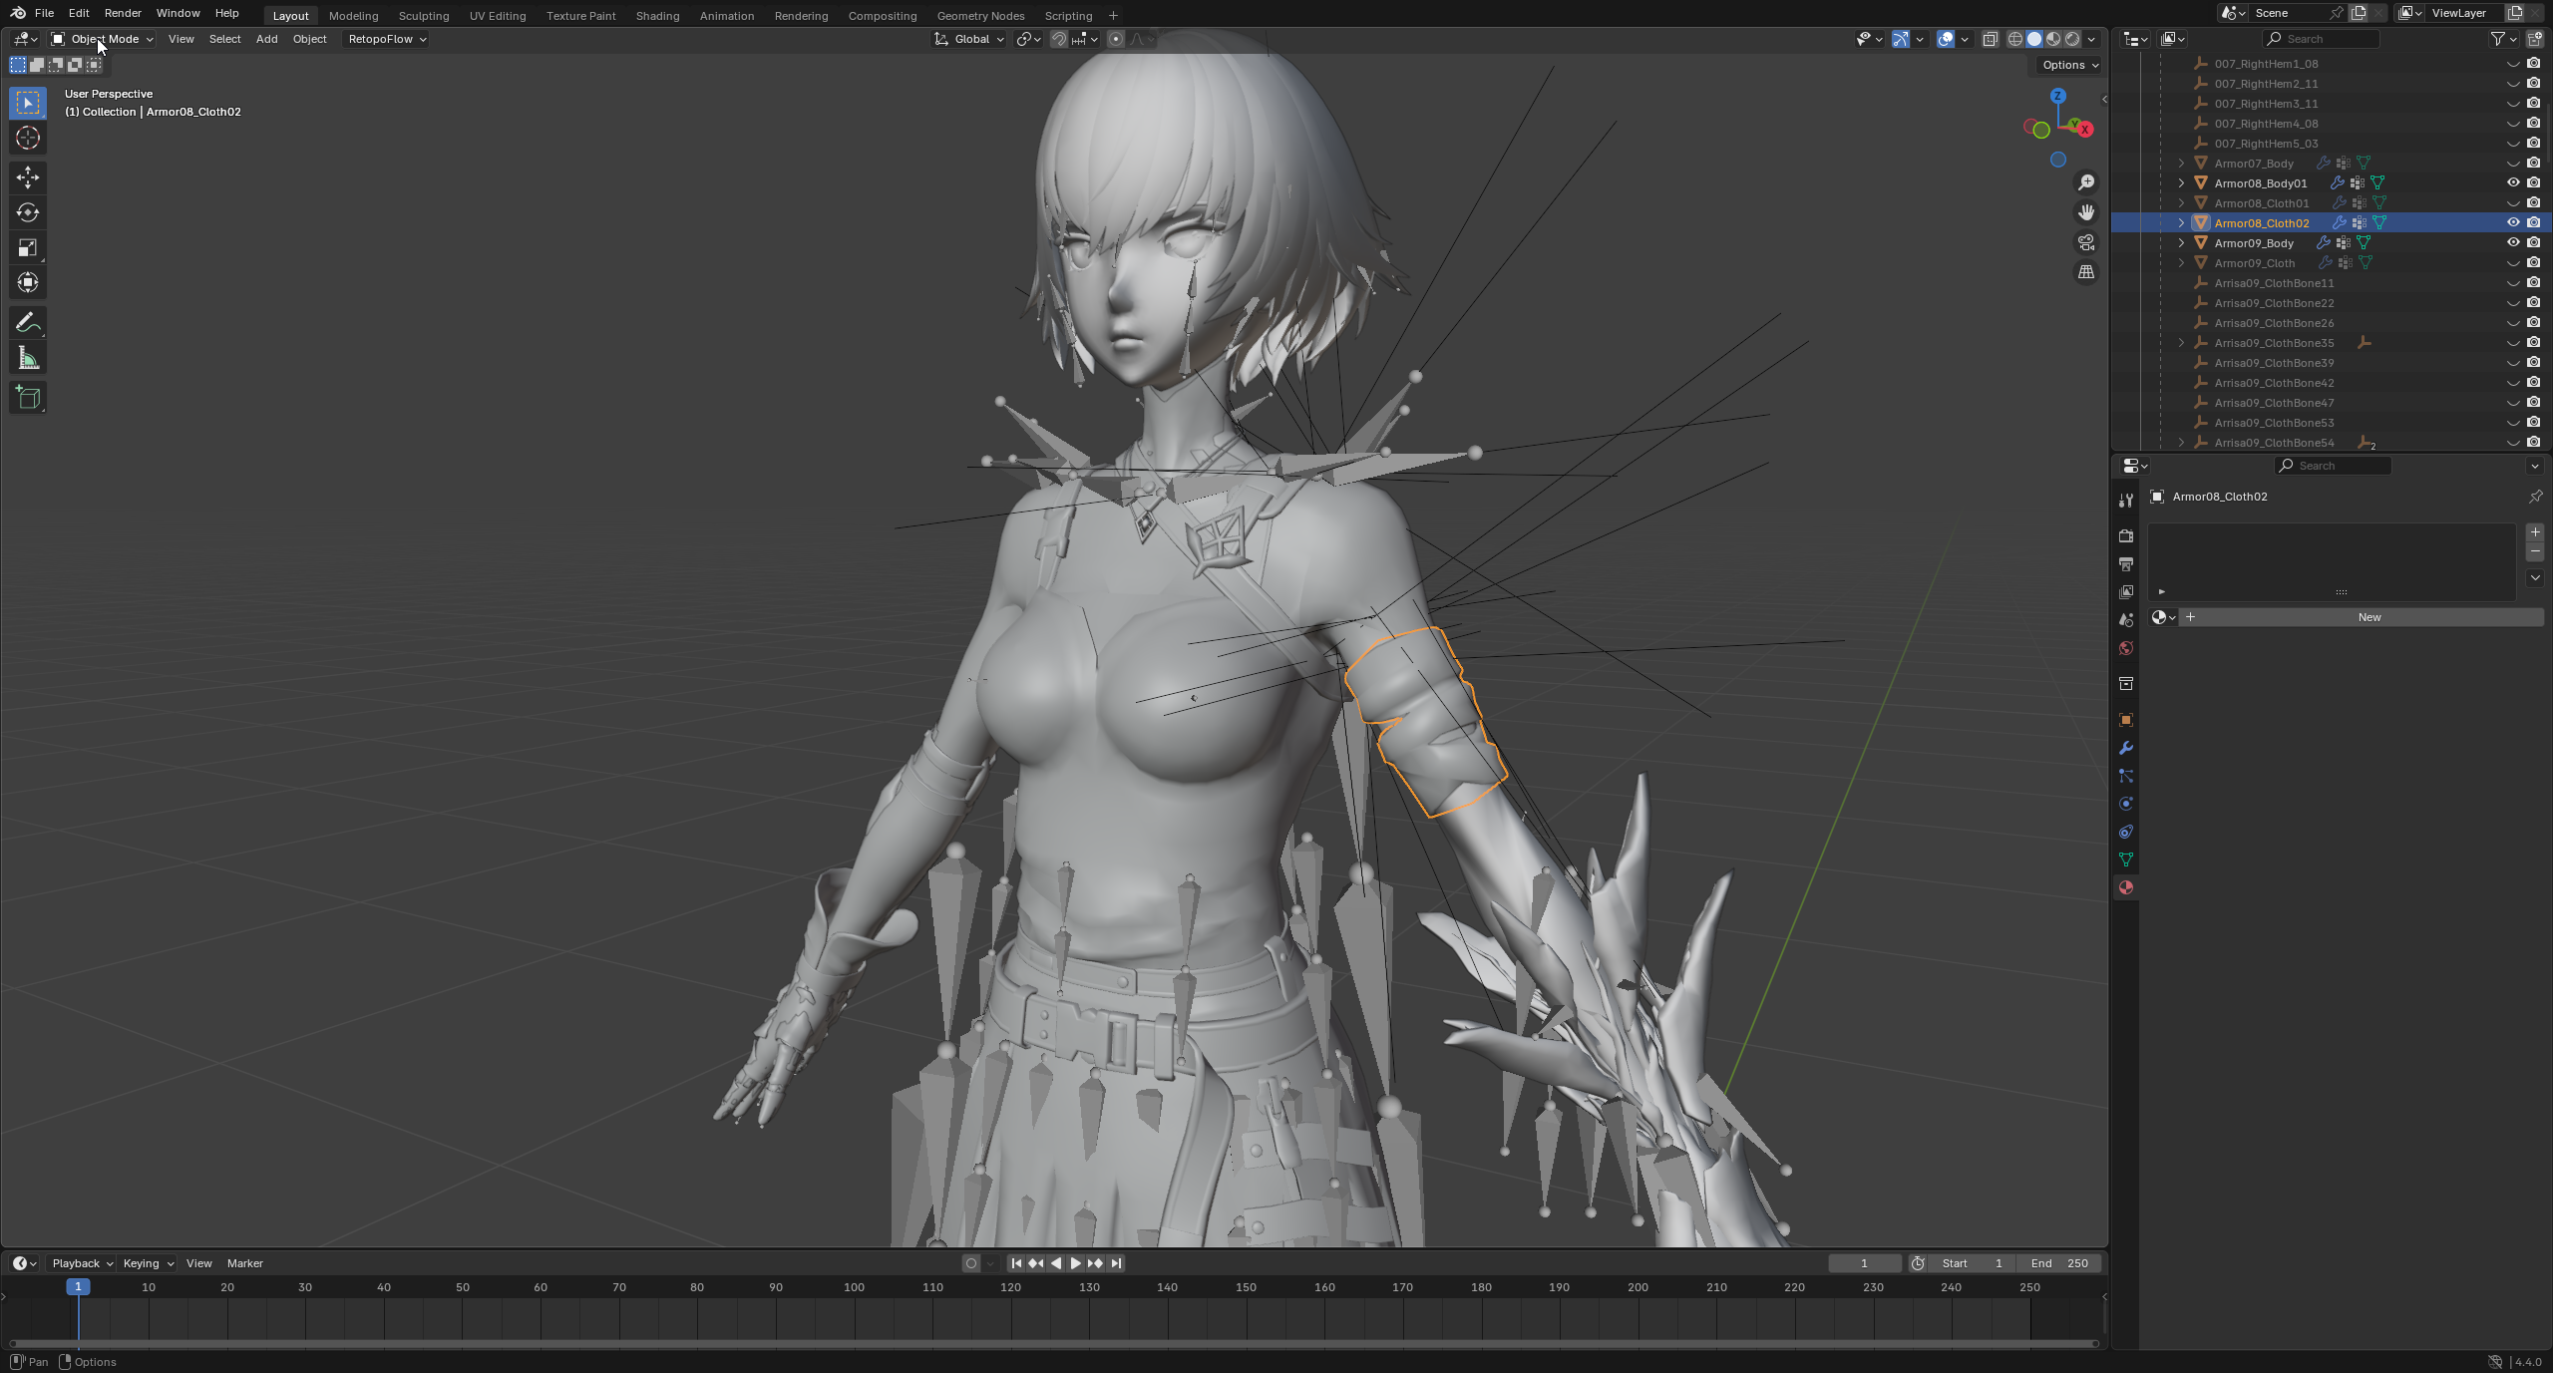
Task: Open the File menu
Action: tap(44, 13)
